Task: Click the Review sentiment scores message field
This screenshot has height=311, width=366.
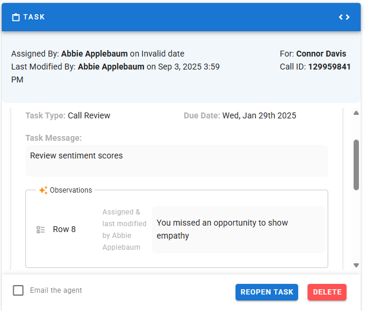Action: coord(176,161)
